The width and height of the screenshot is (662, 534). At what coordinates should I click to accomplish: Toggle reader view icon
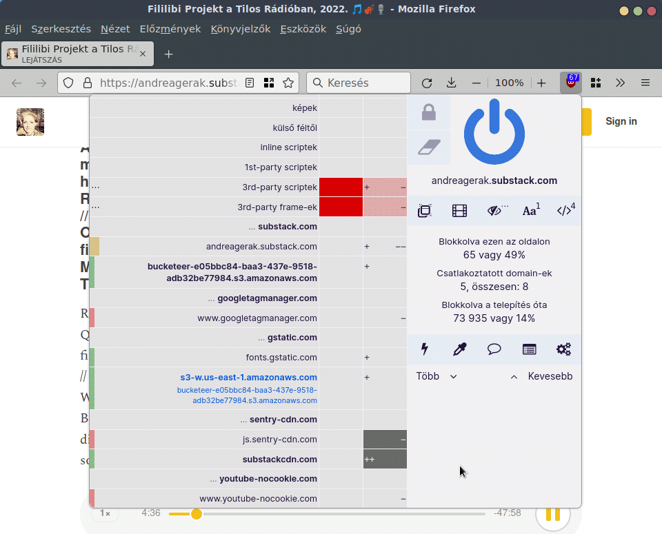click(250, 83)
